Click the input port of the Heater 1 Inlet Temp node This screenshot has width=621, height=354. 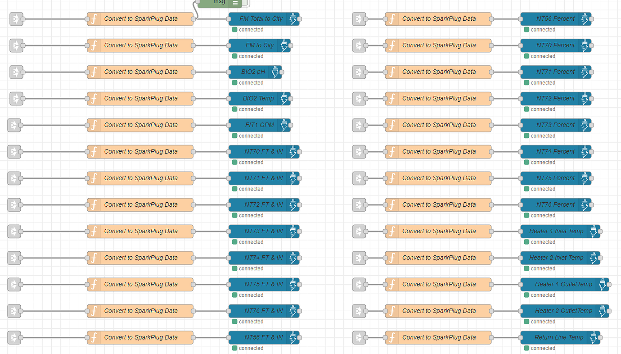[x=520, y=231]
